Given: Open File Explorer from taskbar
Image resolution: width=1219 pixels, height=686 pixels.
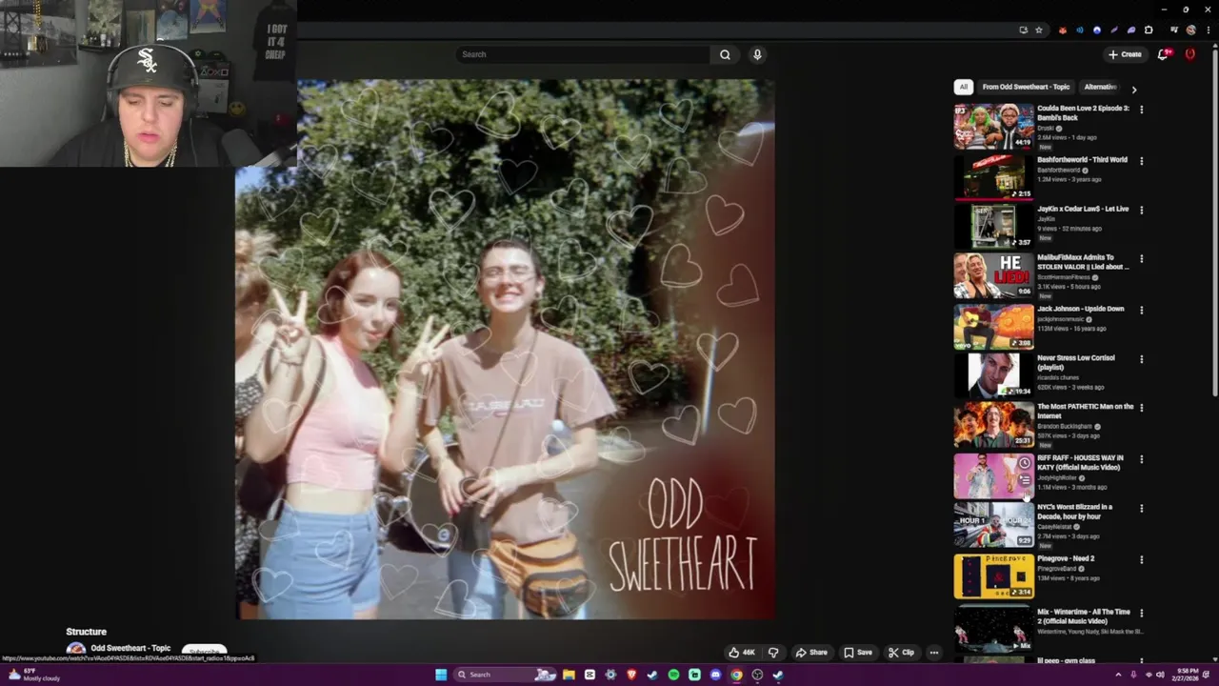Looking at the screenshot, I should point(569,675).
